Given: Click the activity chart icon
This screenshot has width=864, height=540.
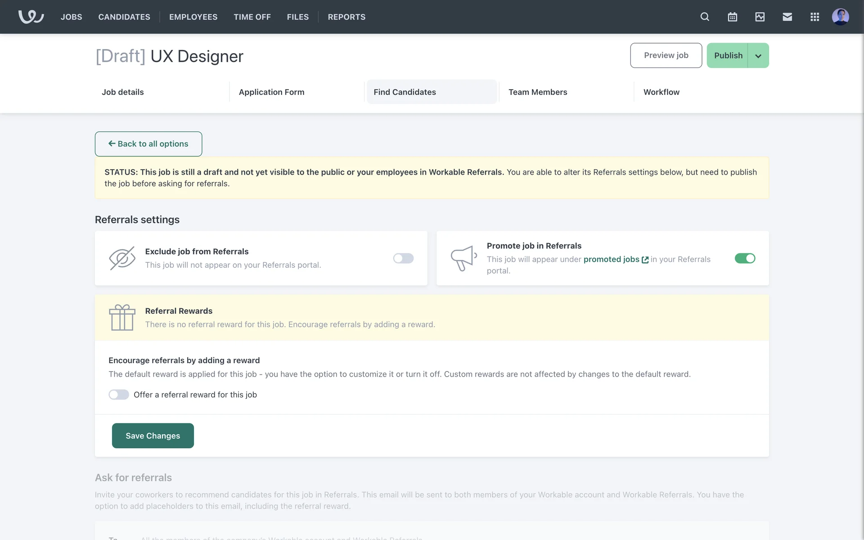Looking at the screenshot, I should (x=760, y=17).
